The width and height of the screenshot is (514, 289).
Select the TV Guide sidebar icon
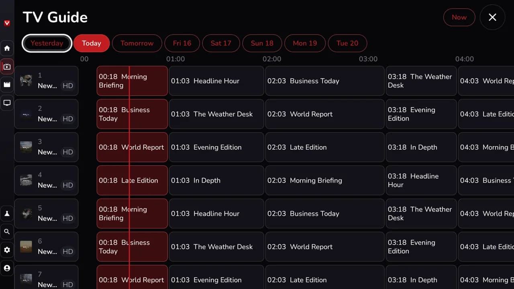[7, 67]
